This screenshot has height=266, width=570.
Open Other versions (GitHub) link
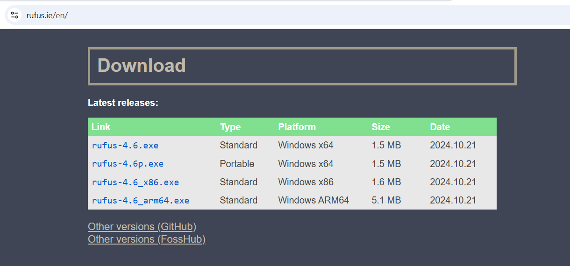click(142, 227)
